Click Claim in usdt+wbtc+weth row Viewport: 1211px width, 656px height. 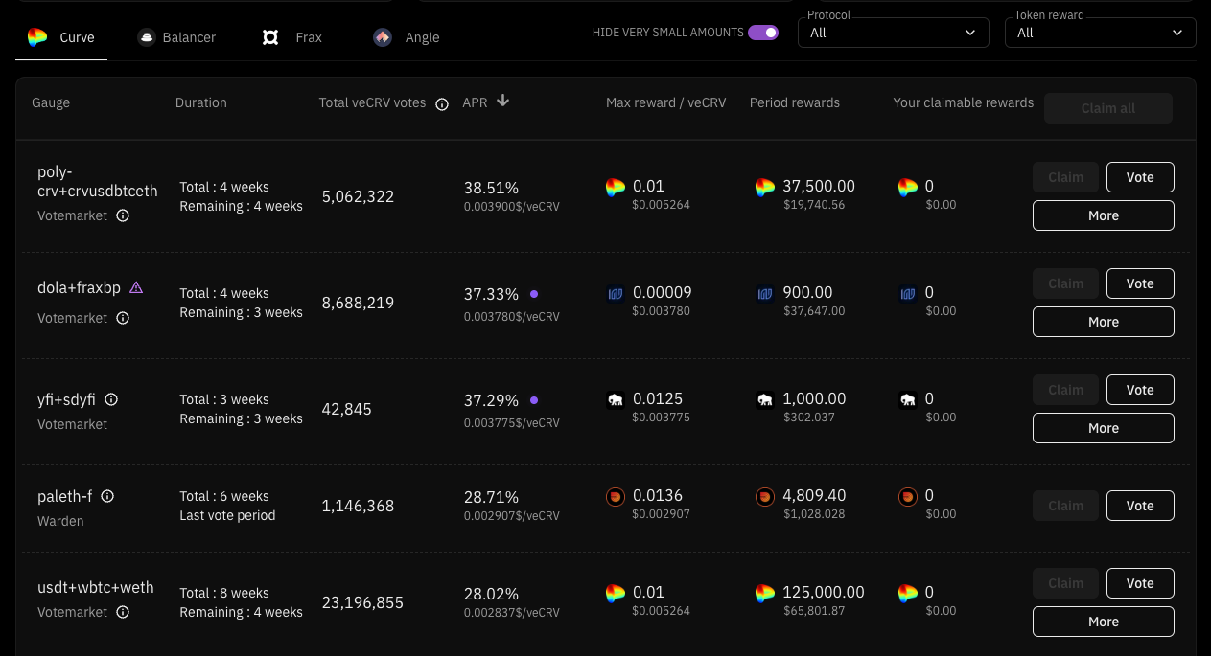1065,583
